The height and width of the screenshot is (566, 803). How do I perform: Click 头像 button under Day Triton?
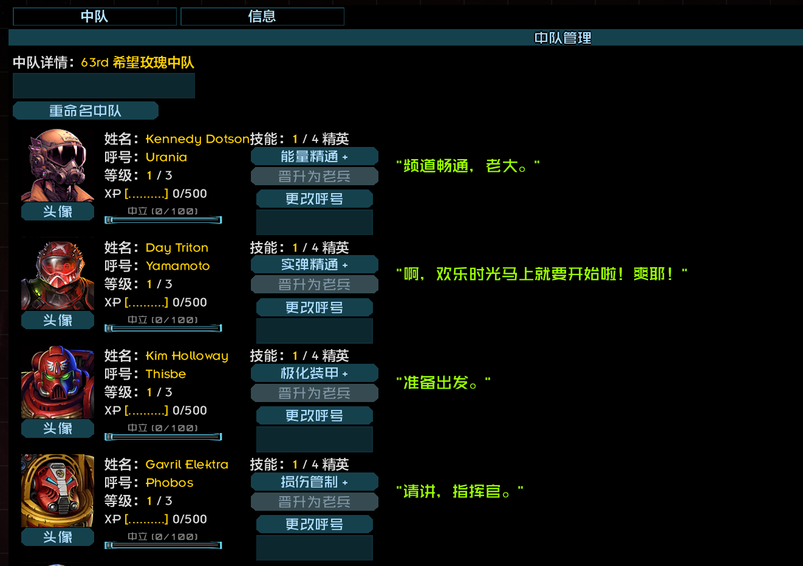tap(58, 320)
